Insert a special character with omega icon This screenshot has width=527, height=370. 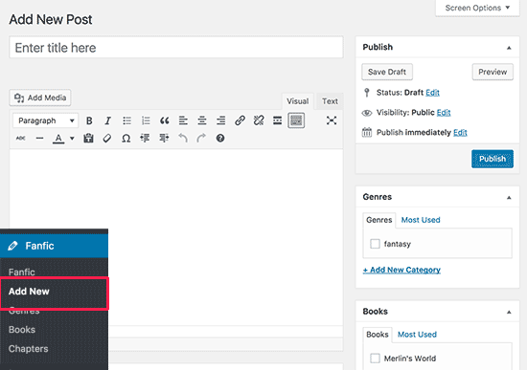pos(126,139)
